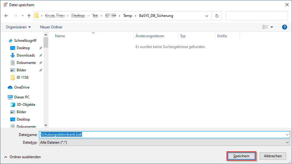
Task: Change view layout using view icon
Action: (x=265, y=27)
